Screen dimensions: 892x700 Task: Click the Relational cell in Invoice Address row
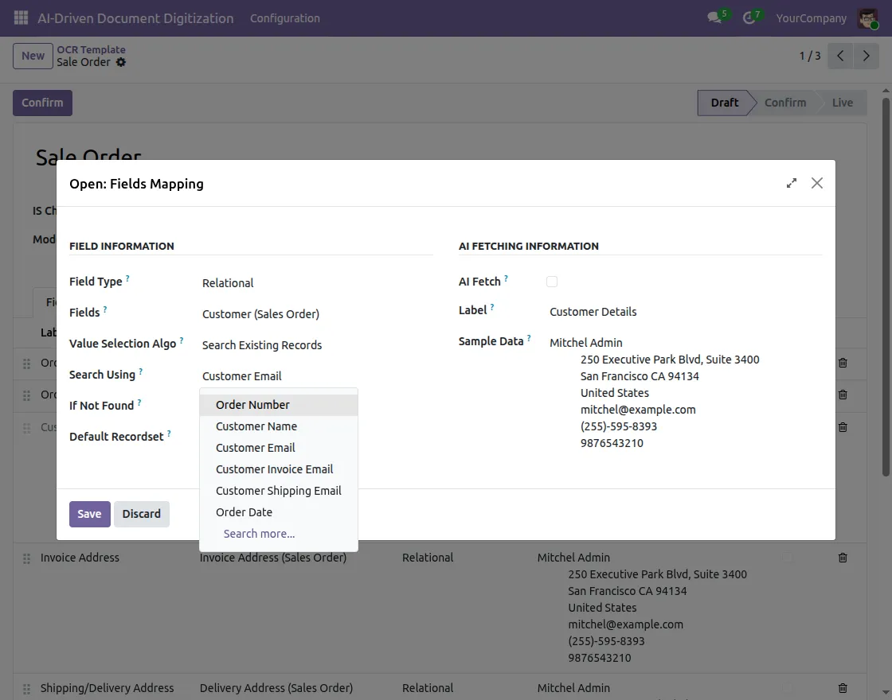tap(428, 558)
